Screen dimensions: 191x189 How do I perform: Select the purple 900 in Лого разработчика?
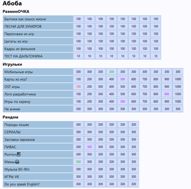point(167,94)
